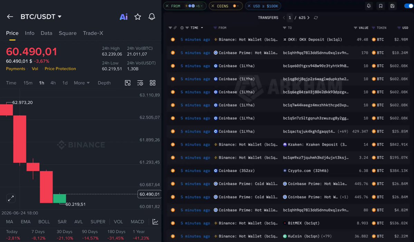Select the Time chart interval
Image resolution: width=414 pixels, height=242 pixels.
(x=11, y=83)
